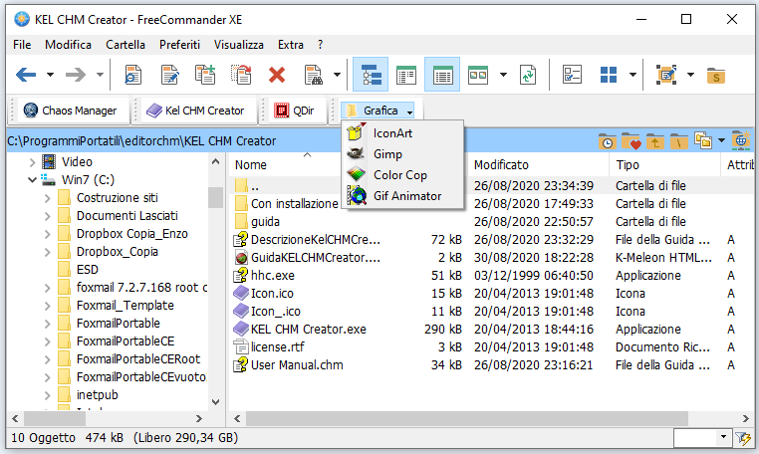This screenshot has width=759, height=454.
Task: Open the guida folder row
Action: pos(265,222)
